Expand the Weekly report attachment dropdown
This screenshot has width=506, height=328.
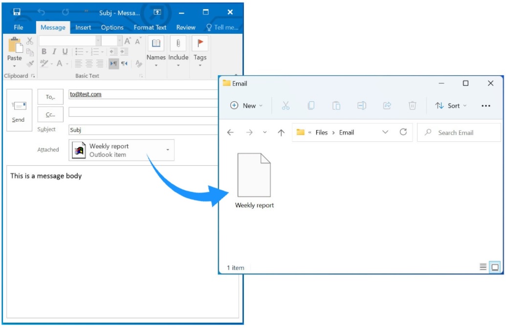(167, 150)
